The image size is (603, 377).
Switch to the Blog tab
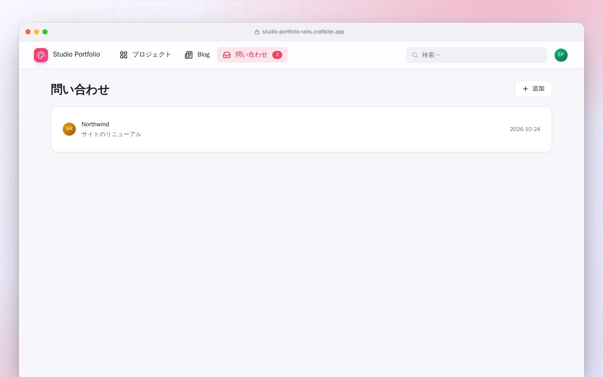[x=197, y=55]
